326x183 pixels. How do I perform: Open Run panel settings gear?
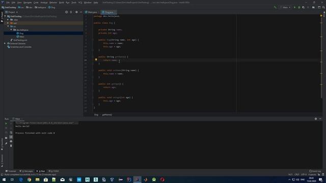tap(316, 119)
